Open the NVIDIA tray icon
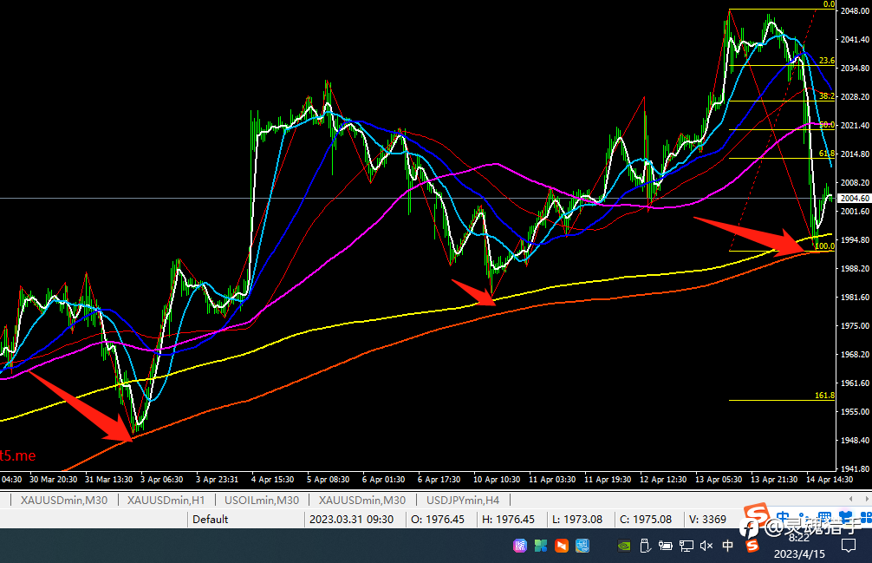 pos(624,546)
